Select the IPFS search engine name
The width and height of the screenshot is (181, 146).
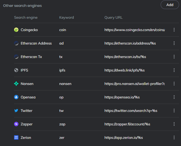tap(24, 70)
